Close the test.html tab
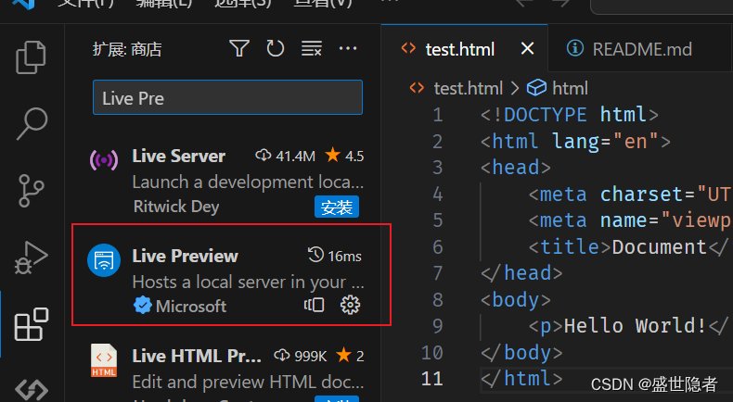Viewport: 733px width, 402px height. tap(527, 48)
